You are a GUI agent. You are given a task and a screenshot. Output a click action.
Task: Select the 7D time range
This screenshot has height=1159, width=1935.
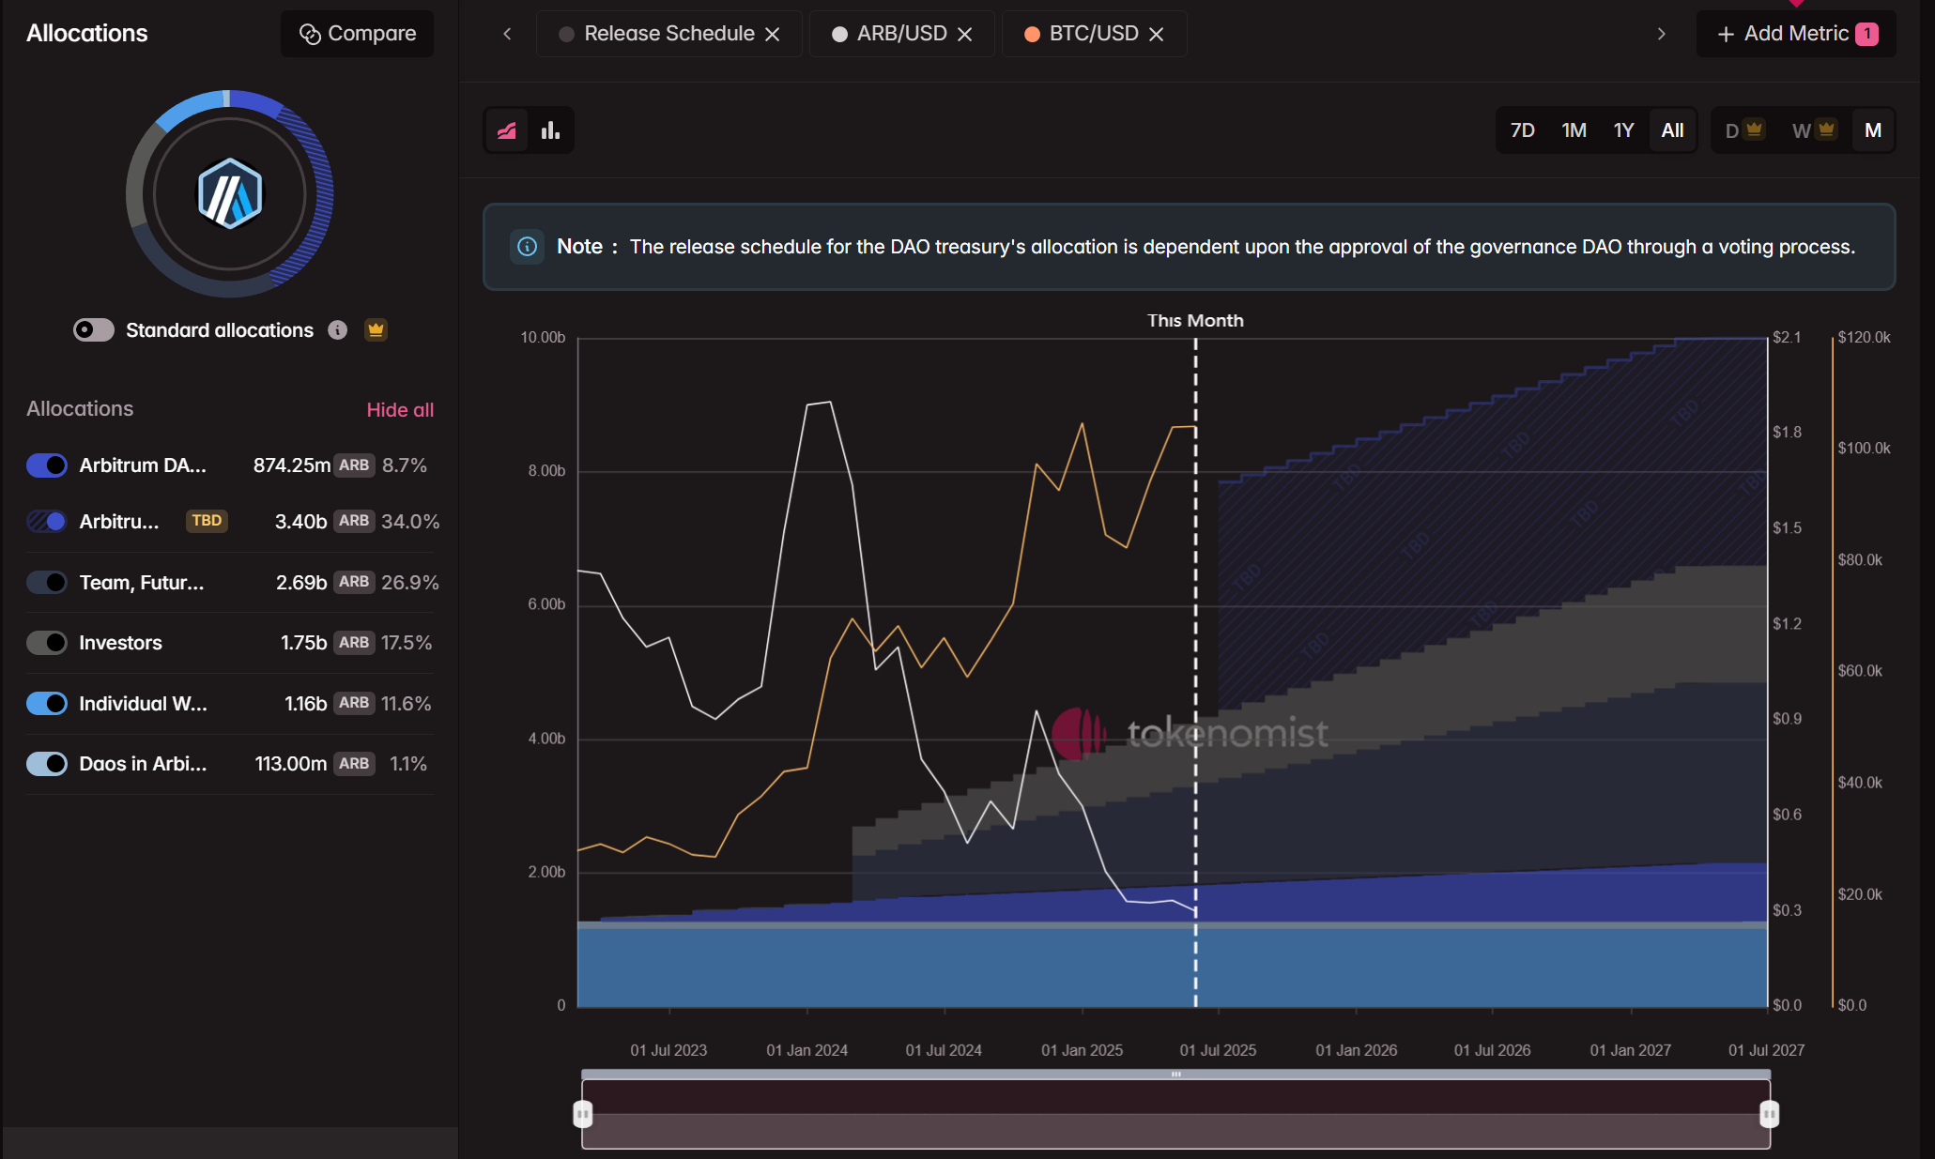[x=1523, y=130]
